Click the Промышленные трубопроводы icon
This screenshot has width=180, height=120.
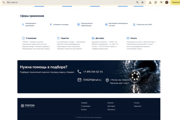click(79, 25)
